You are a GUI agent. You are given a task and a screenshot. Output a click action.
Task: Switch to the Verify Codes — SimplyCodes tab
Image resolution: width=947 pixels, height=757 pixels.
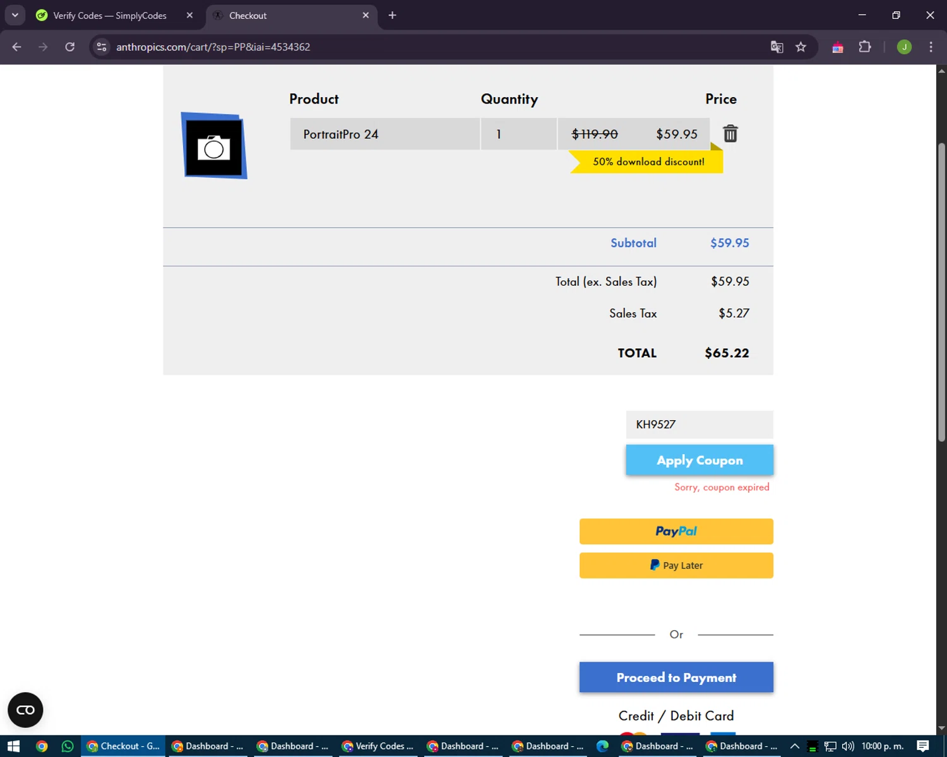click(x=110, y=15)
